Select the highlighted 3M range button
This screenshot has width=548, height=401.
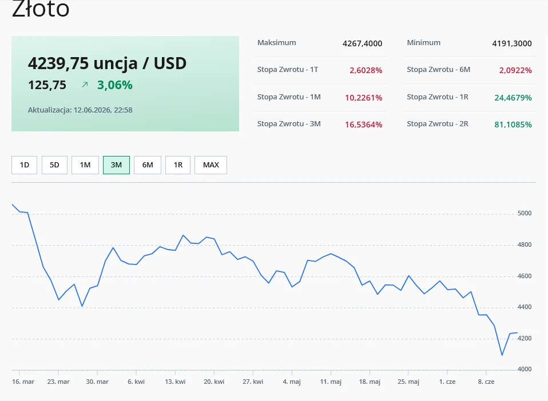pyautogui.click(x=116, y=165)
